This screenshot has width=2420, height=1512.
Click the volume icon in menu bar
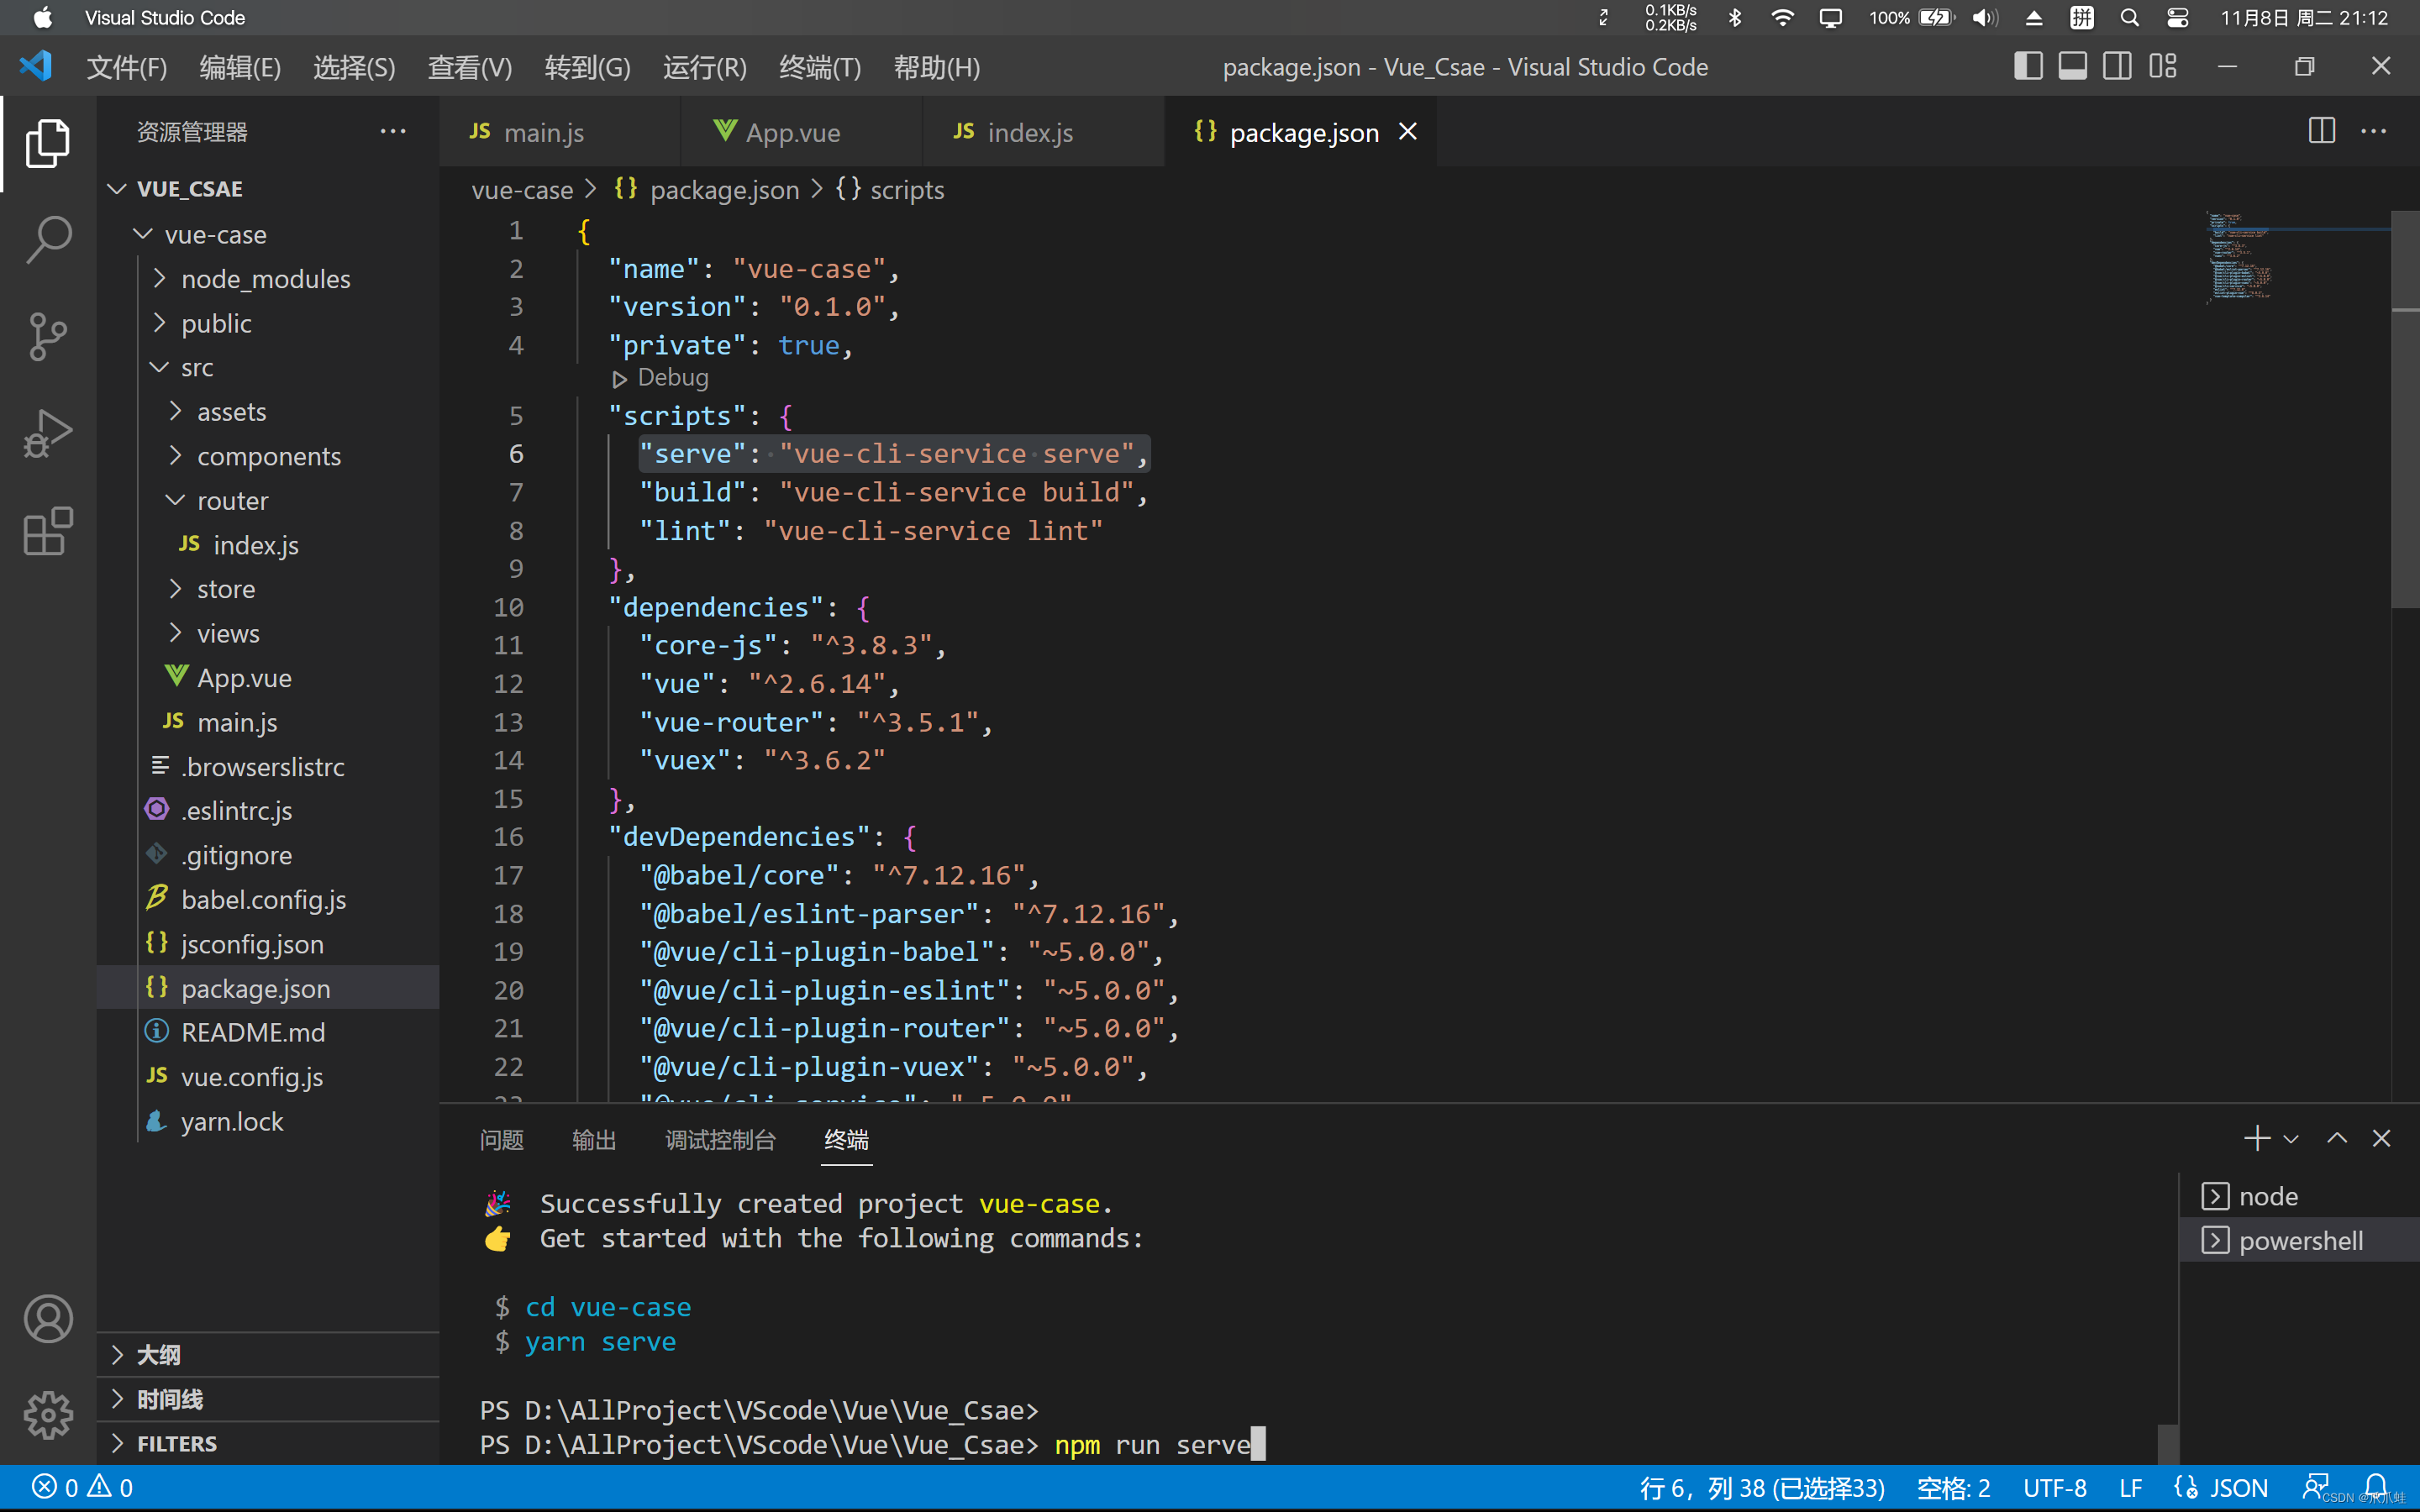1985,18
